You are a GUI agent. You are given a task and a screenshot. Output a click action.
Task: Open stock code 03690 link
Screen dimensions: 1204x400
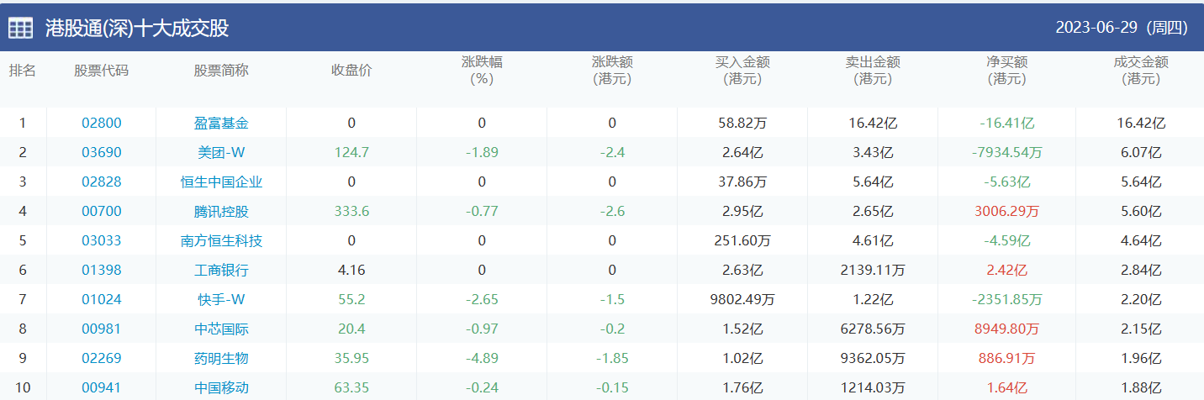pos(102,153)
